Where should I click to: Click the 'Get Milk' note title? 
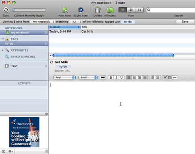(x=61, y=62)
